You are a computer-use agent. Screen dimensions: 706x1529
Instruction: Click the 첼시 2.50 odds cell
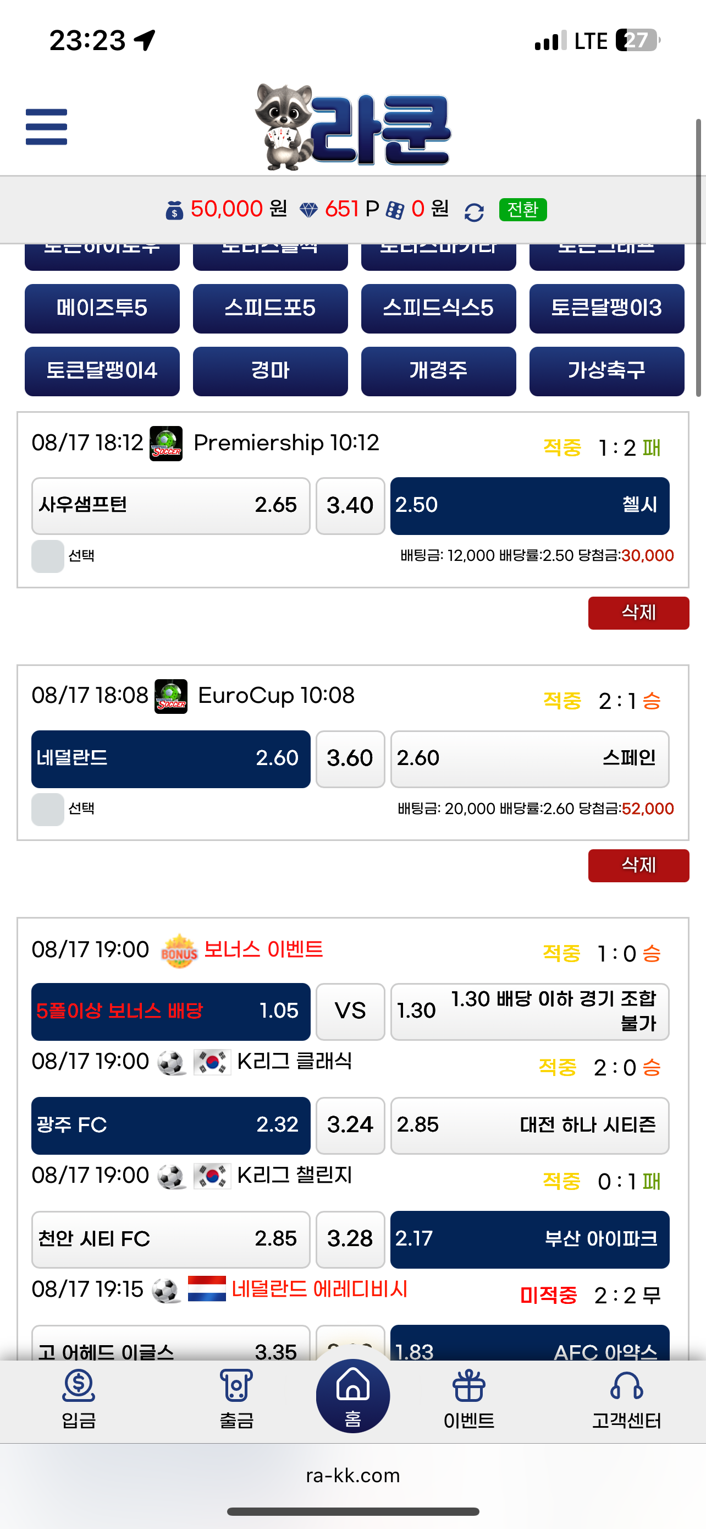click(x=529, y=506)
